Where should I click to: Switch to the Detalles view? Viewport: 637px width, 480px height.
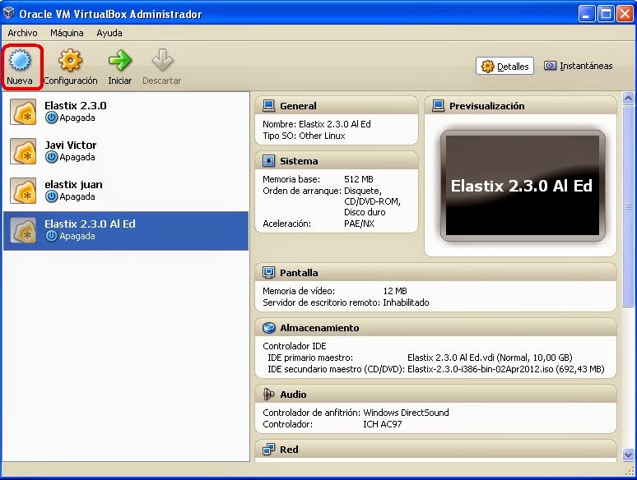click(504, 66)
